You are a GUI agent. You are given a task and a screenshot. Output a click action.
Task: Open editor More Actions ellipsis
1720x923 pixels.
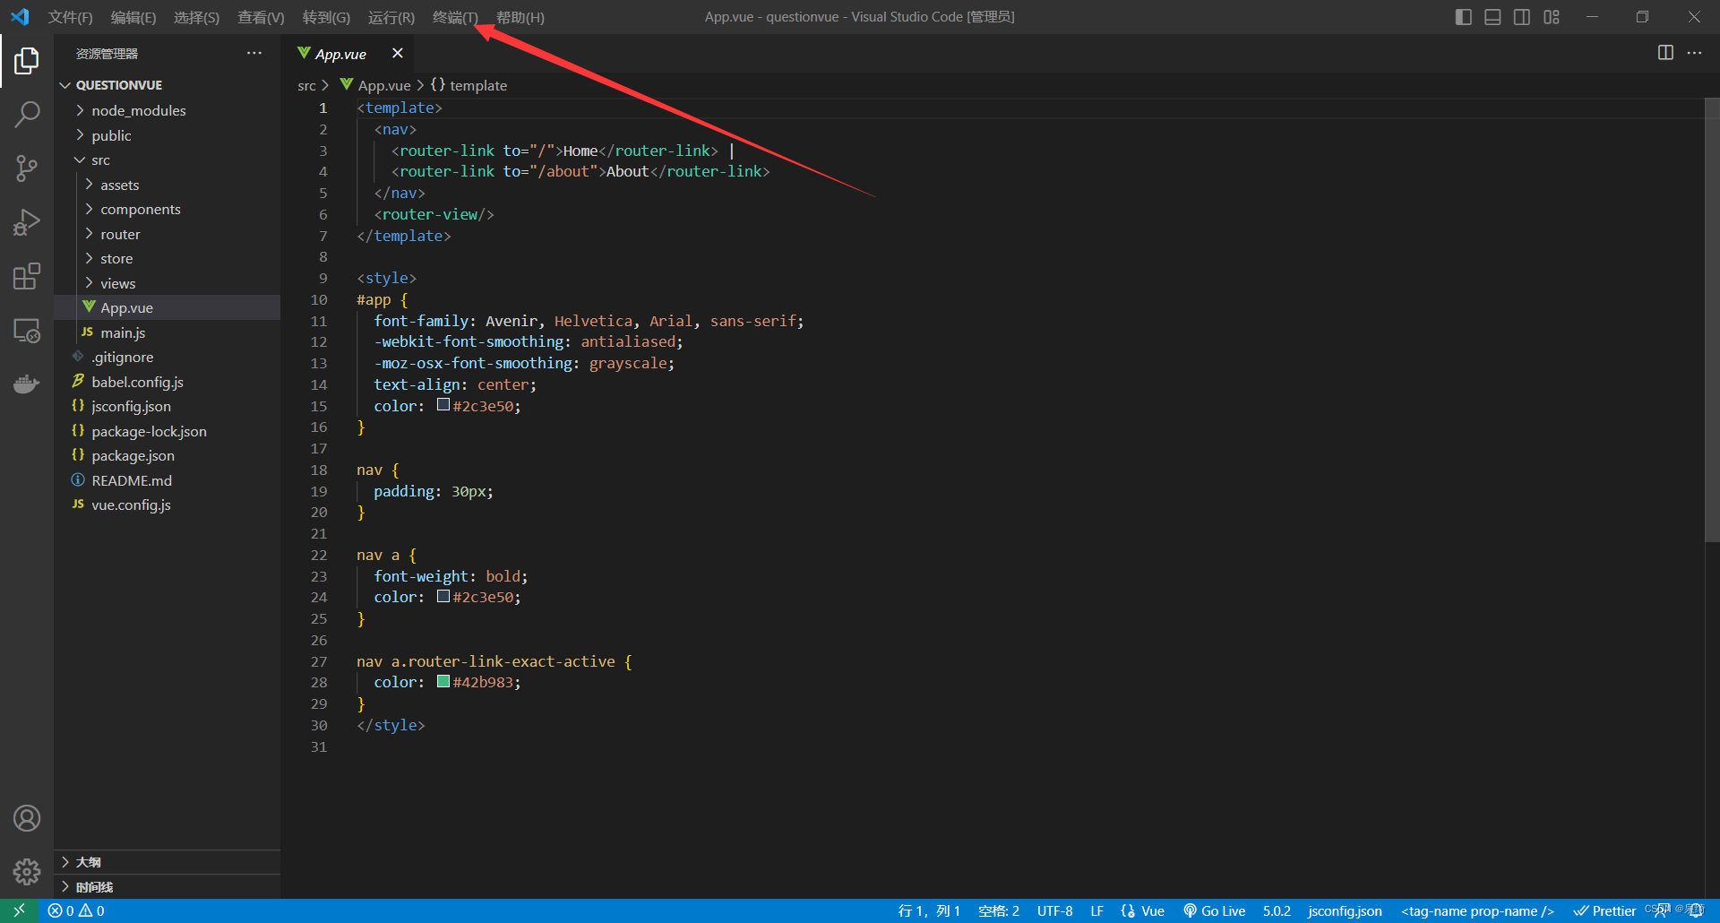point(1694,53)
